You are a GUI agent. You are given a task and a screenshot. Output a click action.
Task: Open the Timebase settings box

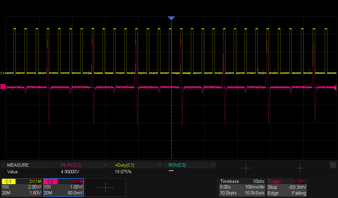click(242, 187)
